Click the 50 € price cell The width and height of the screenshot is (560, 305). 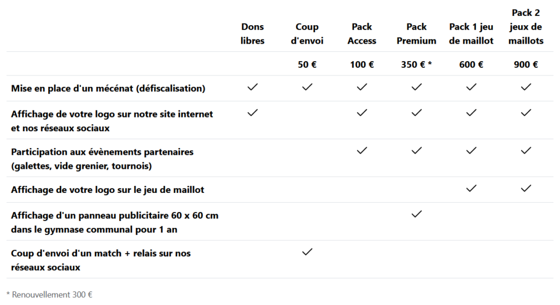[x=307, y=64]
